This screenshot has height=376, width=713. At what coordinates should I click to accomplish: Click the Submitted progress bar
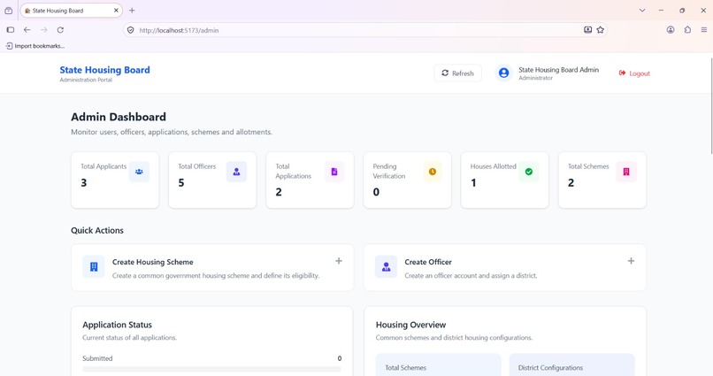pyautogui.click(x=212, y=369)
